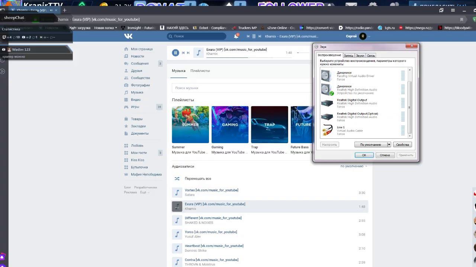Bookmark this page via address bar icon
This screenshot has width=476, height=267.
pos(462,19)
